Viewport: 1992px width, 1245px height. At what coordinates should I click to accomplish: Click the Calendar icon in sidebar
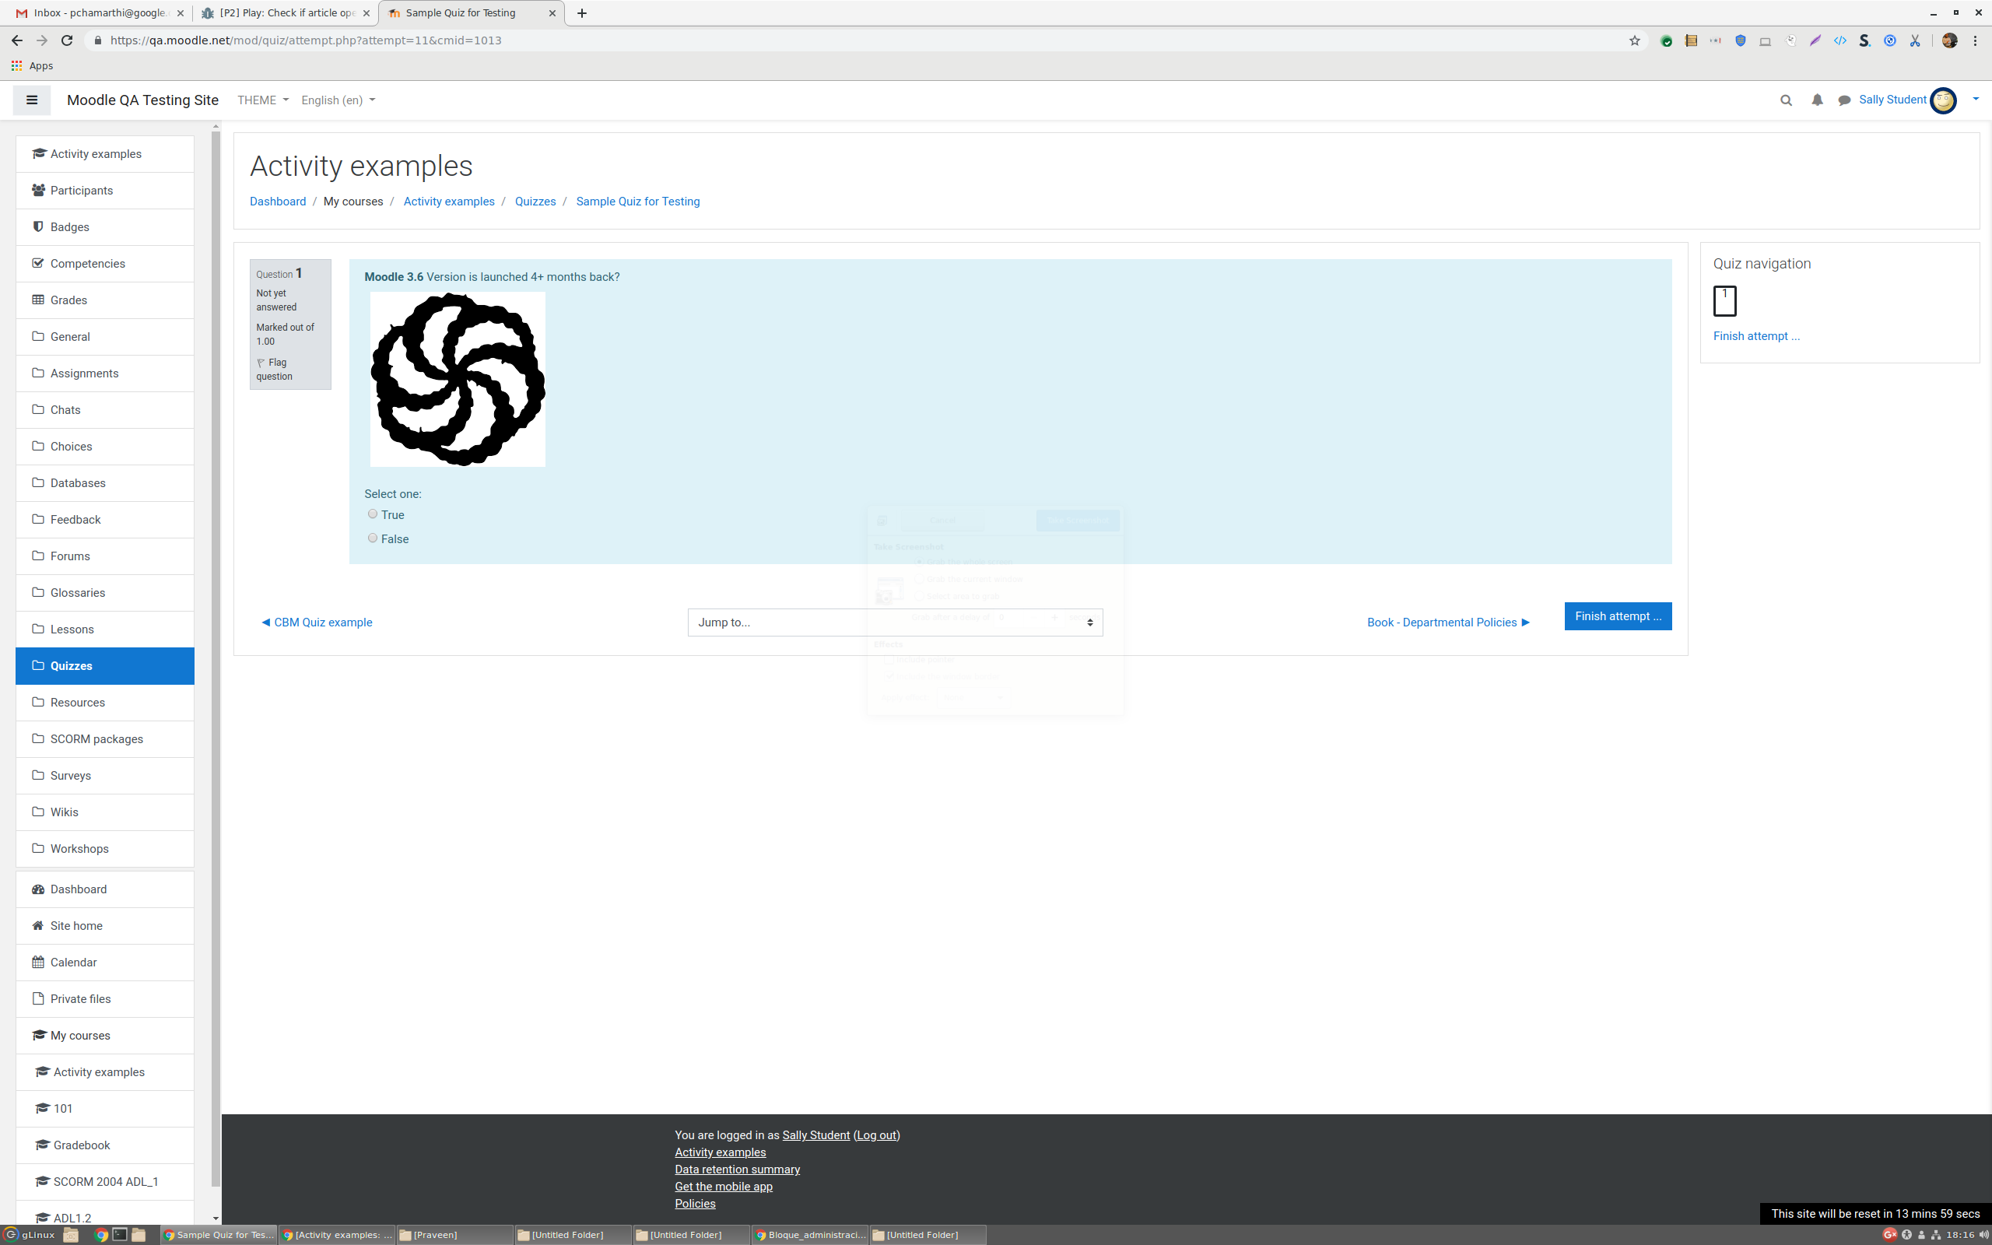[x=38, y=962]
